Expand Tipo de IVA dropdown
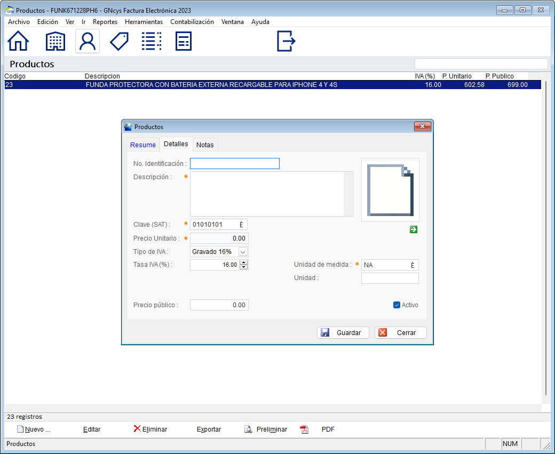The height and width of the screenshot is (454, 555). (243, 252)
